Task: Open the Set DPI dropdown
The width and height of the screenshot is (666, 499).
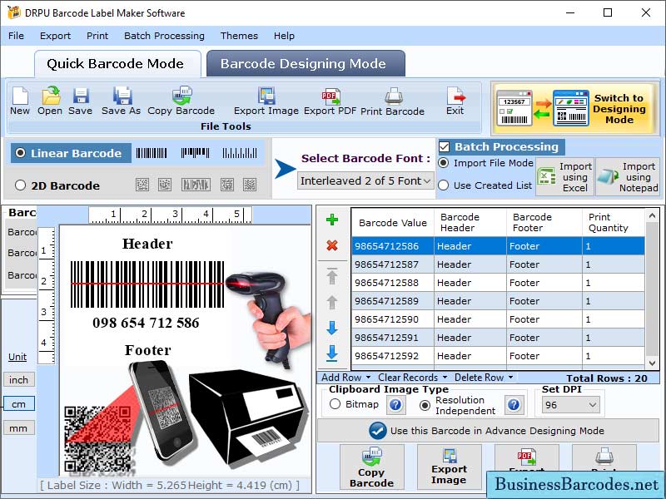Action: pos(571,405)
